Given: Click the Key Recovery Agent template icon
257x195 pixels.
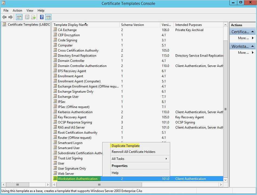Looking at the screenshot, I should tap(55, 117).
